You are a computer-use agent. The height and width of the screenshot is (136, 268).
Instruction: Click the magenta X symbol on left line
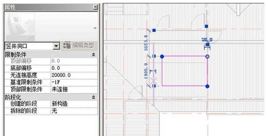click(x=154, y=81)
